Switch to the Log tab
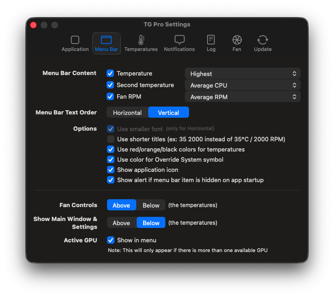334x297 pixels. coord(211,44)
